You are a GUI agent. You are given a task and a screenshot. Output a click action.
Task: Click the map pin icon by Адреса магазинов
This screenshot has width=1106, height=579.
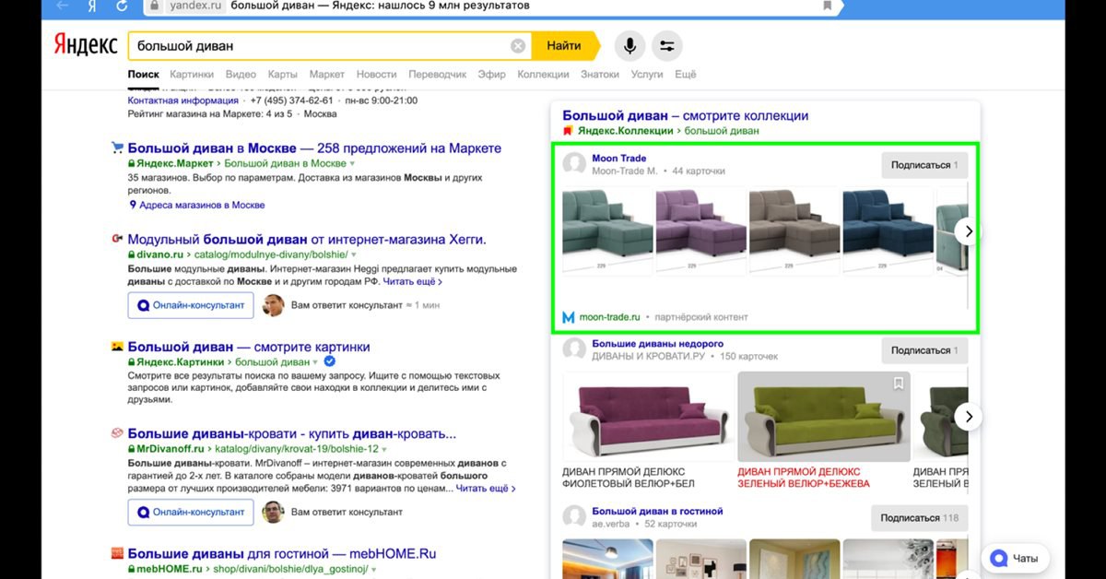click(133, 205)
